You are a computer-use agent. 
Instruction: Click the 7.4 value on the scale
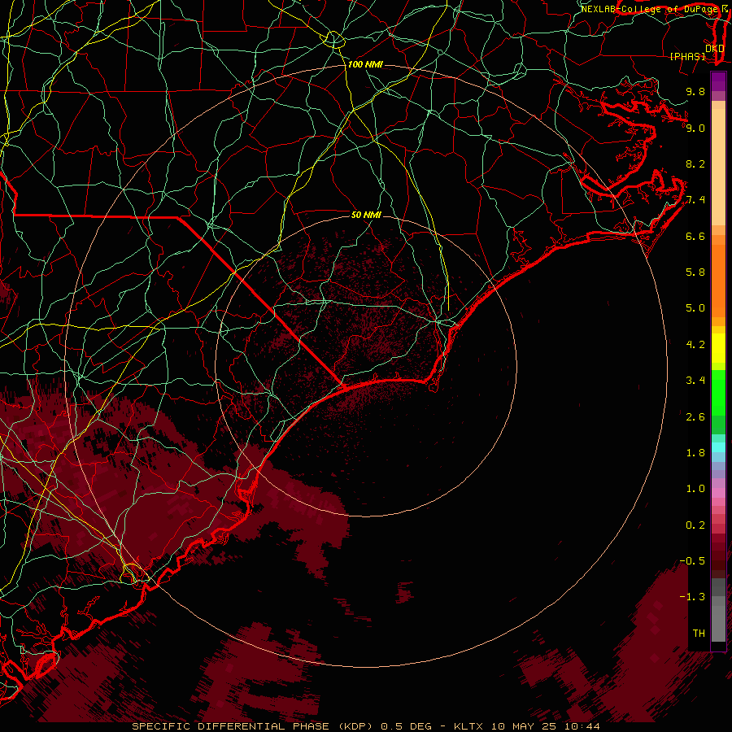coord(695,200)
